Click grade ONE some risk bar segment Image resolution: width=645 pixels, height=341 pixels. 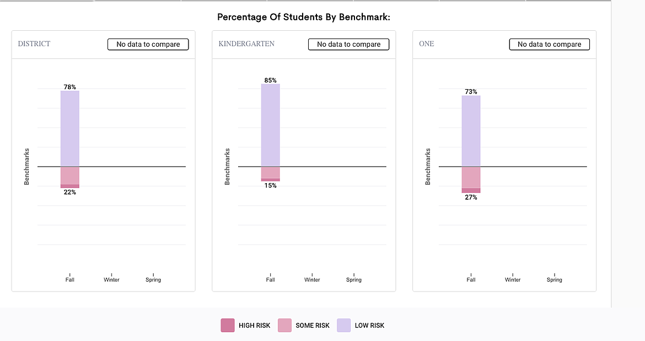tap(471, 177)
